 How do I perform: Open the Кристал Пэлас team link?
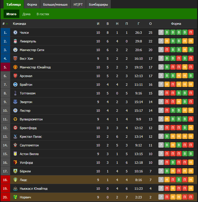[31, 137]
